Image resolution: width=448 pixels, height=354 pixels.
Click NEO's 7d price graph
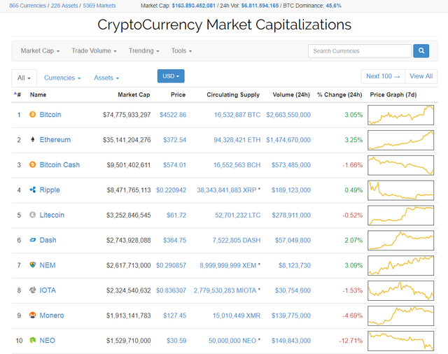coord(400,341)
